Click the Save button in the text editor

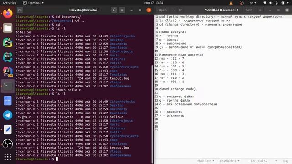[x=249, y=10]
